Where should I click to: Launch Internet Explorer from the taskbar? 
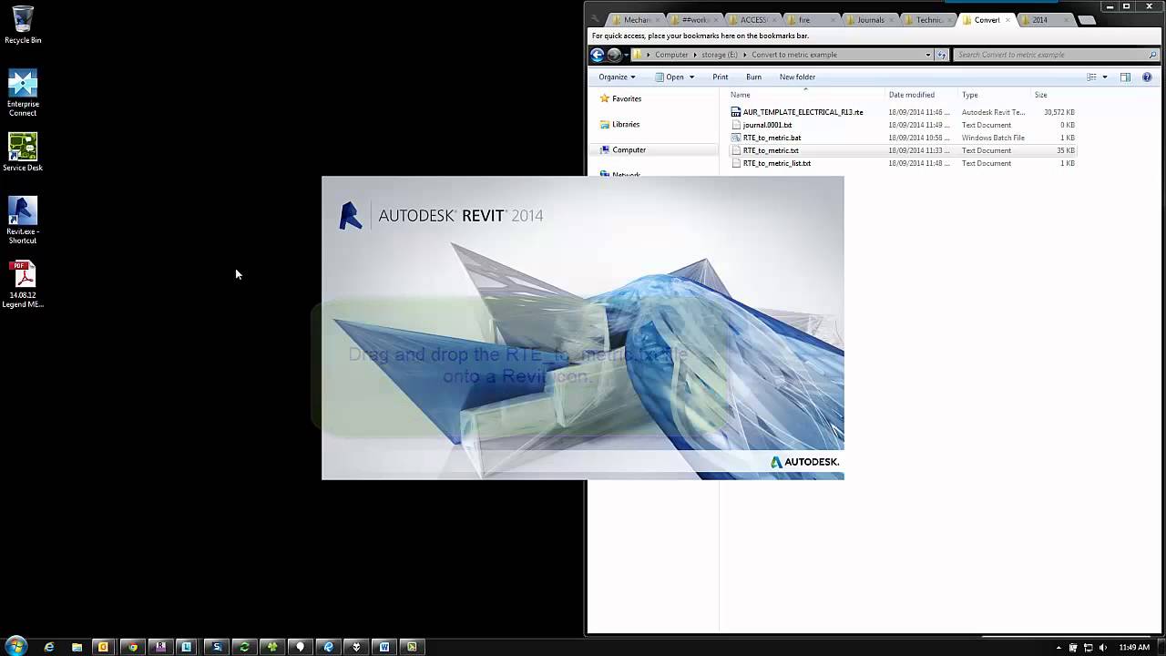tap(49, 647)
